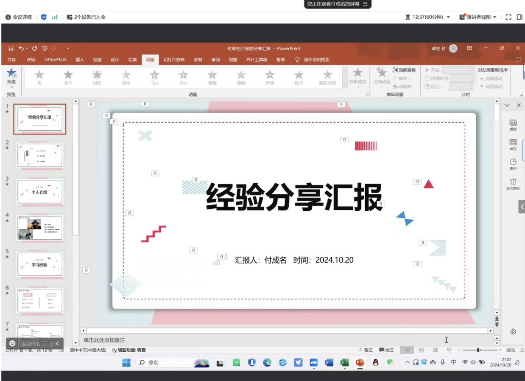Collapse the ribbon with the chevron arrow

pos(521,95)
